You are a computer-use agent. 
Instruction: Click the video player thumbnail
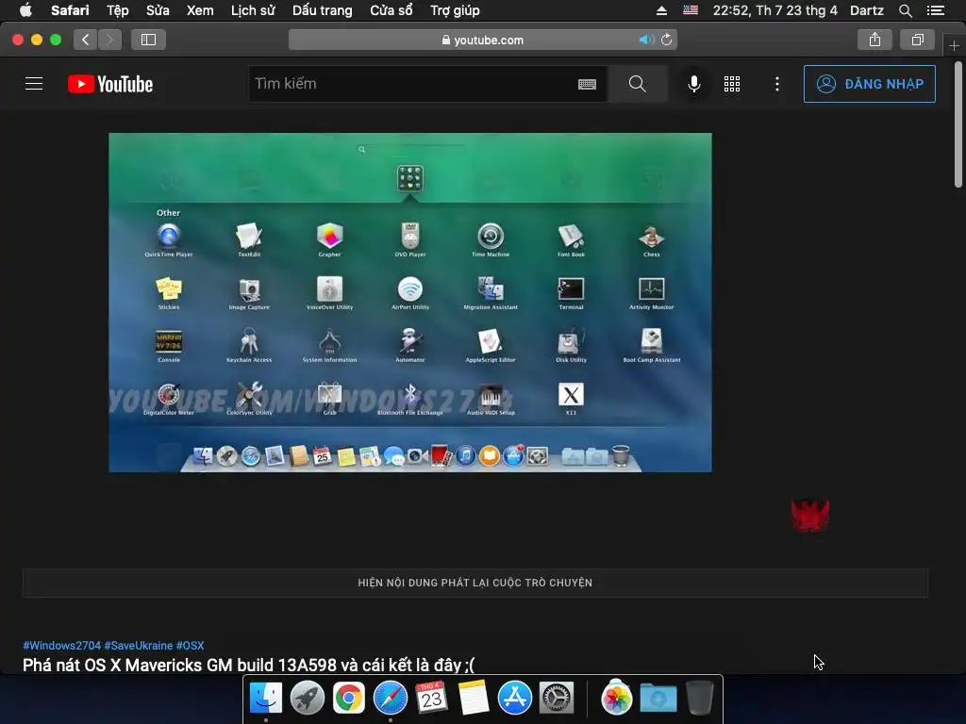(x=410, y=303)
